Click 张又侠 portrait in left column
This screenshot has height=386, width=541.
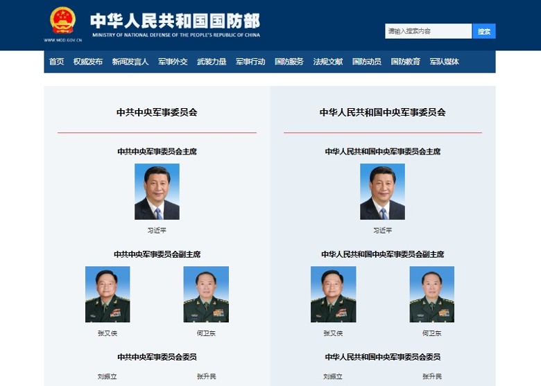click(x=108, y=295)
